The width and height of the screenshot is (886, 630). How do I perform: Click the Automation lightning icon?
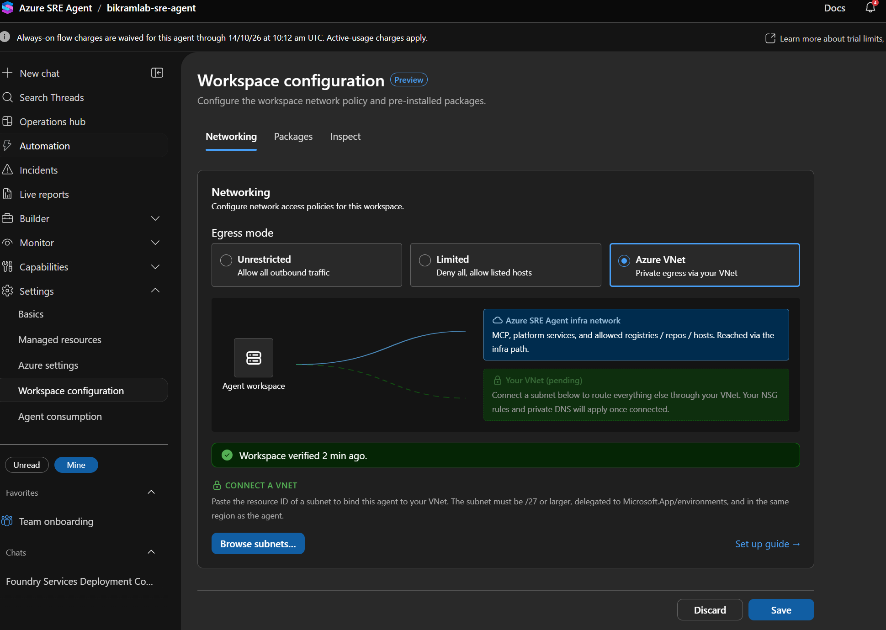click(x=7, y=146)
